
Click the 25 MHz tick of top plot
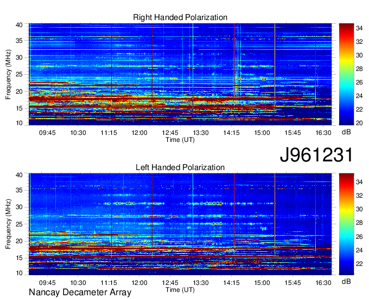point(20,74)
